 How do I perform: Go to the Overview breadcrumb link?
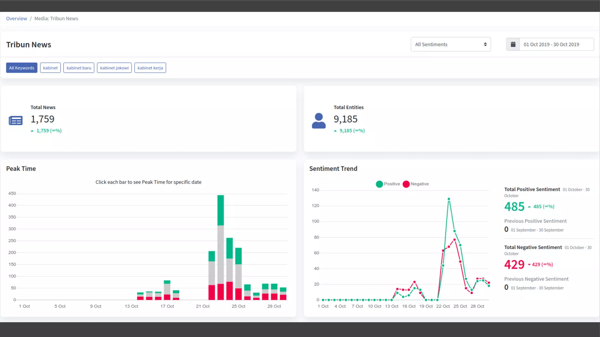click(x=16, y=18)
